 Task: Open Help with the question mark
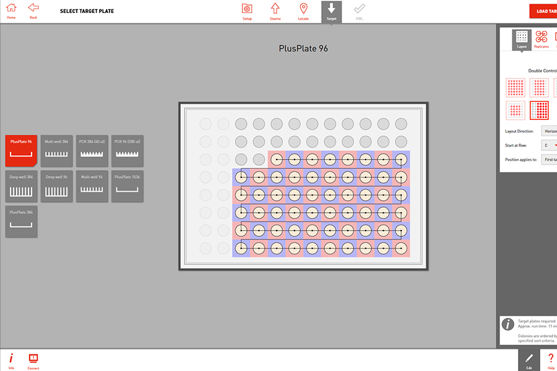tap(551, 360)
